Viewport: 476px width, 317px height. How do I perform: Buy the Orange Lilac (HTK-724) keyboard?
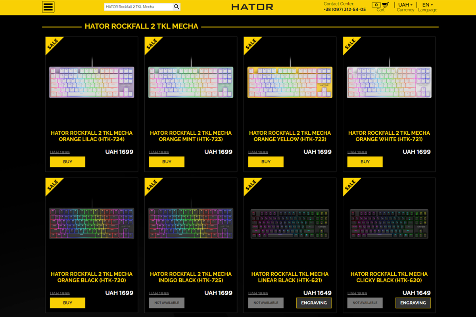coord(67,162)
